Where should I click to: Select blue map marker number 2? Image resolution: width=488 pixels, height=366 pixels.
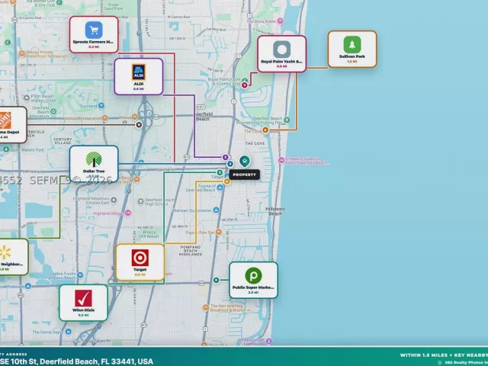click(x=230, y=164)
